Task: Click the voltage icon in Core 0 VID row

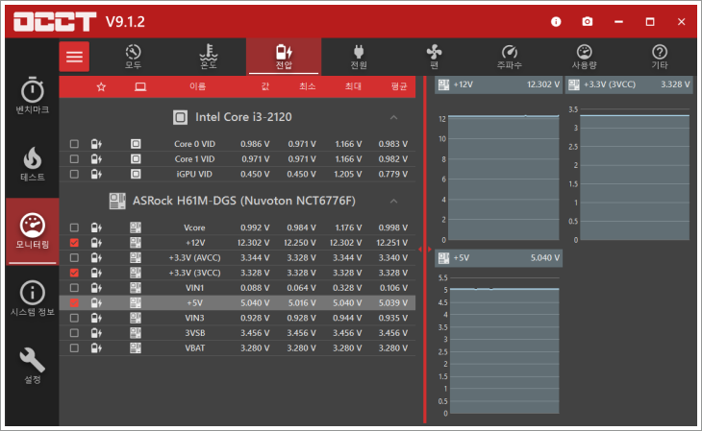Action: point(96,144)
